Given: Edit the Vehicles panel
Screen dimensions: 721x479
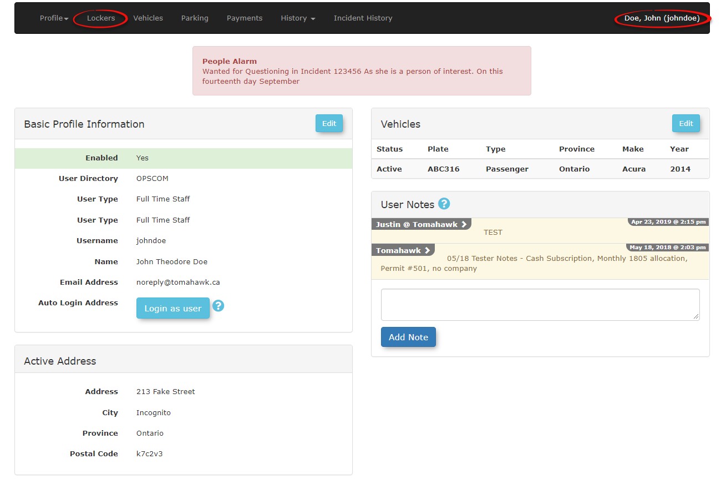Looking at the screenshot, I should point(686,123).
